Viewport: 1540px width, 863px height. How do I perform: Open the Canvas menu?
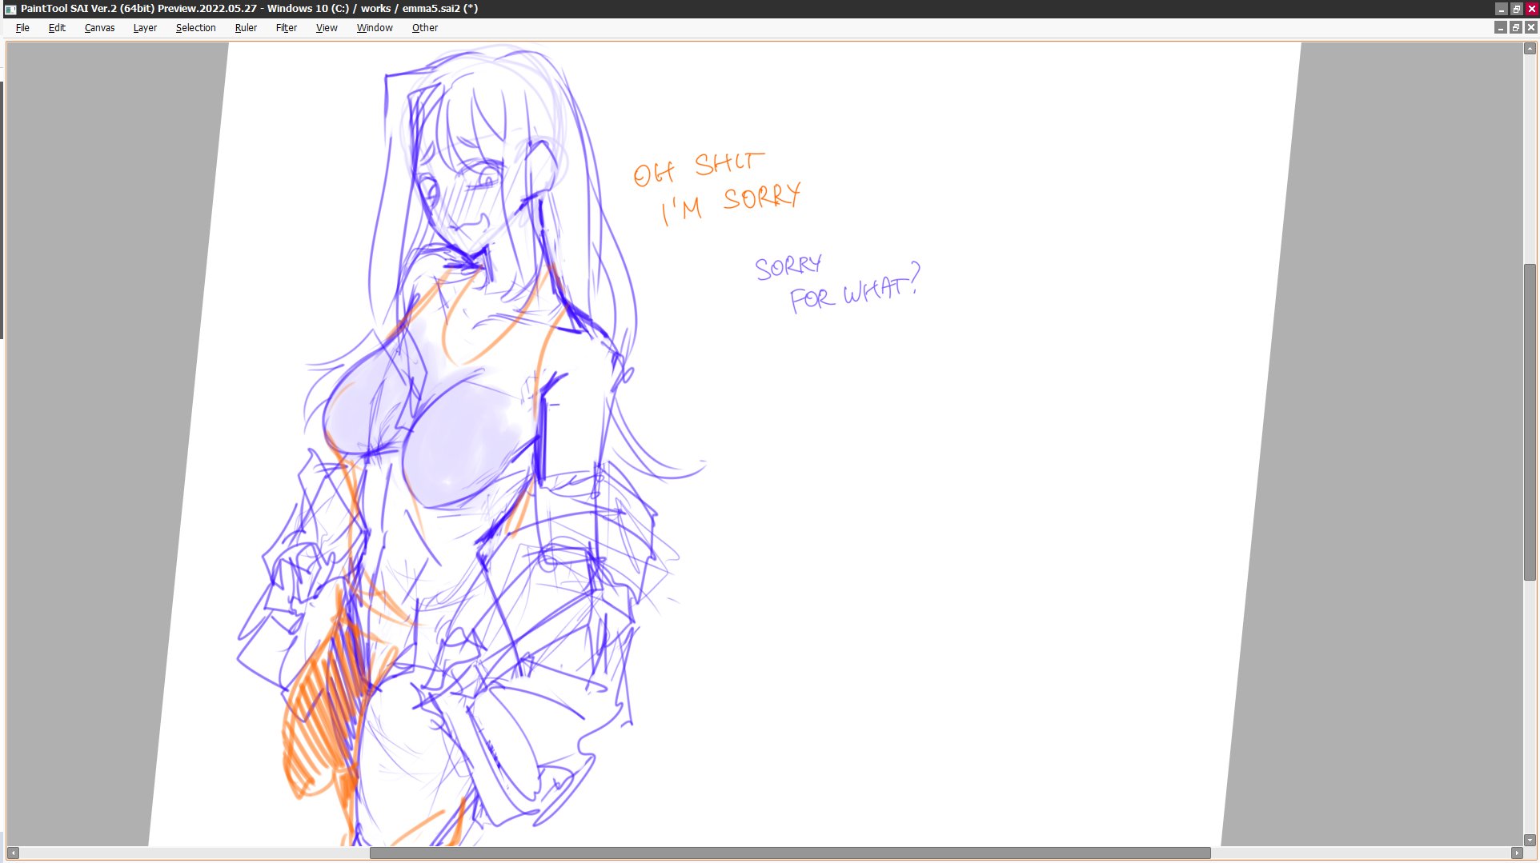tap(99, 27)
